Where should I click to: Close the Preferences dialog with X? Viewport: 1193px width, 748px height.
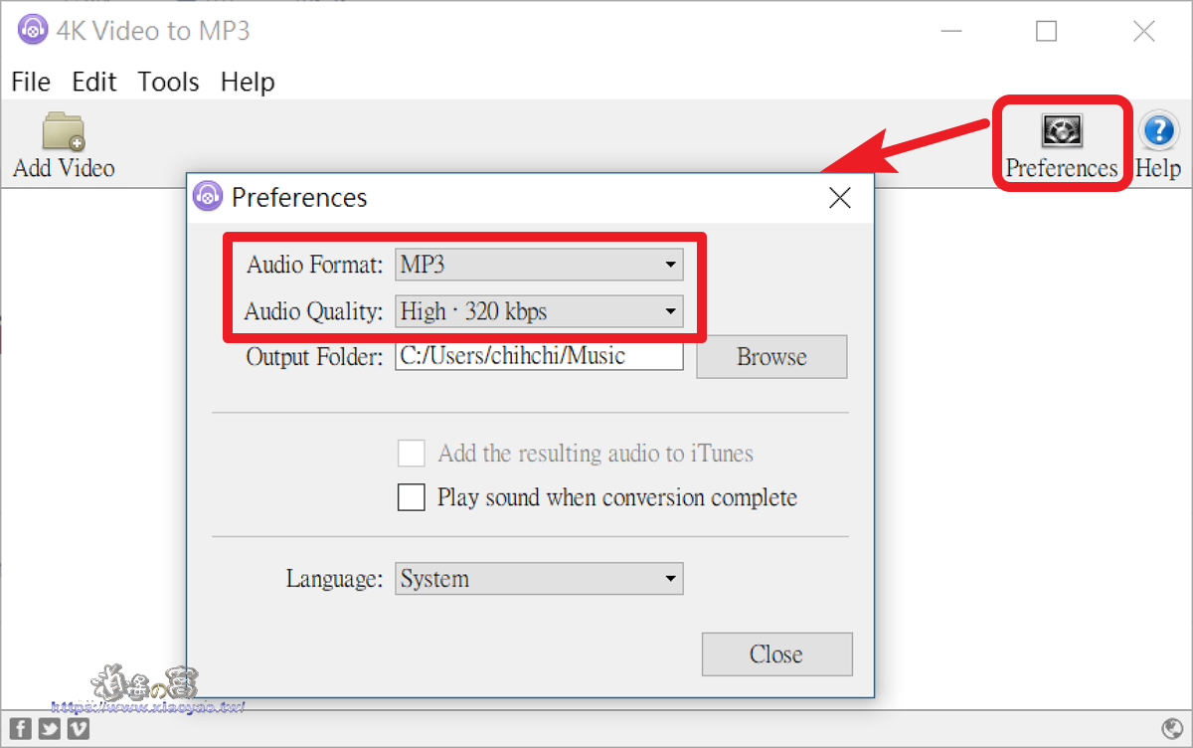coord(840,198)
